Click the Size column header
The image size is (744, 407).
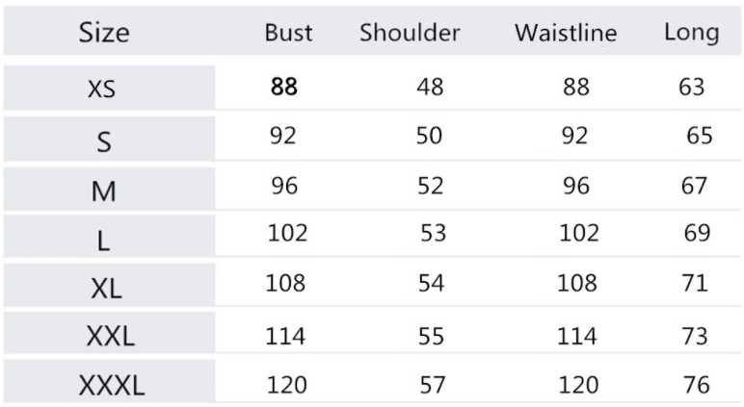[104, 33]
